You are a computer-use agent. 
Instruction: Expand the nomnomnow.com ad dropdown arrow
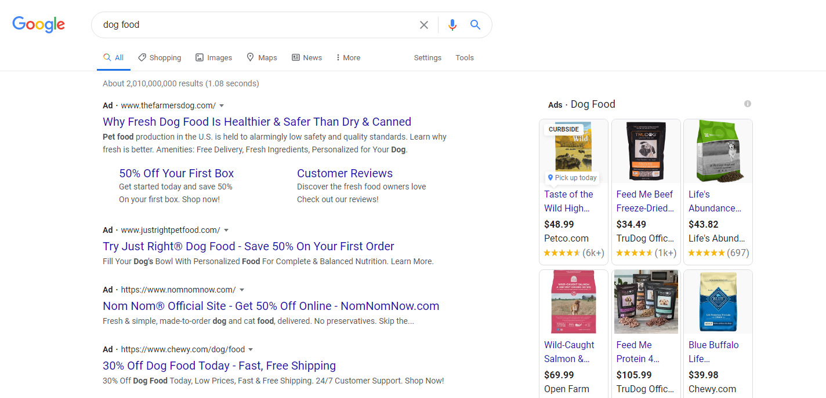tap(242, 290)
